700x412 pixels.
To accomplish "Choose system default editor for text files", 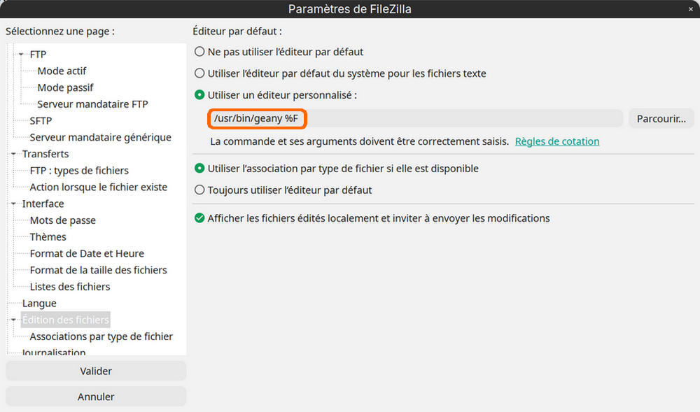I will coord(200,73).
